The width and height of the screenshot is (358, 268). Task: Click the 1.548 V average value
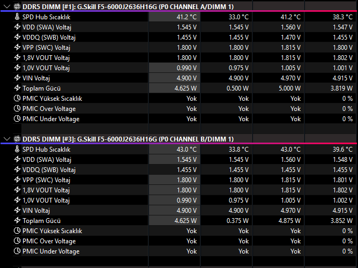tap(342, 160)
